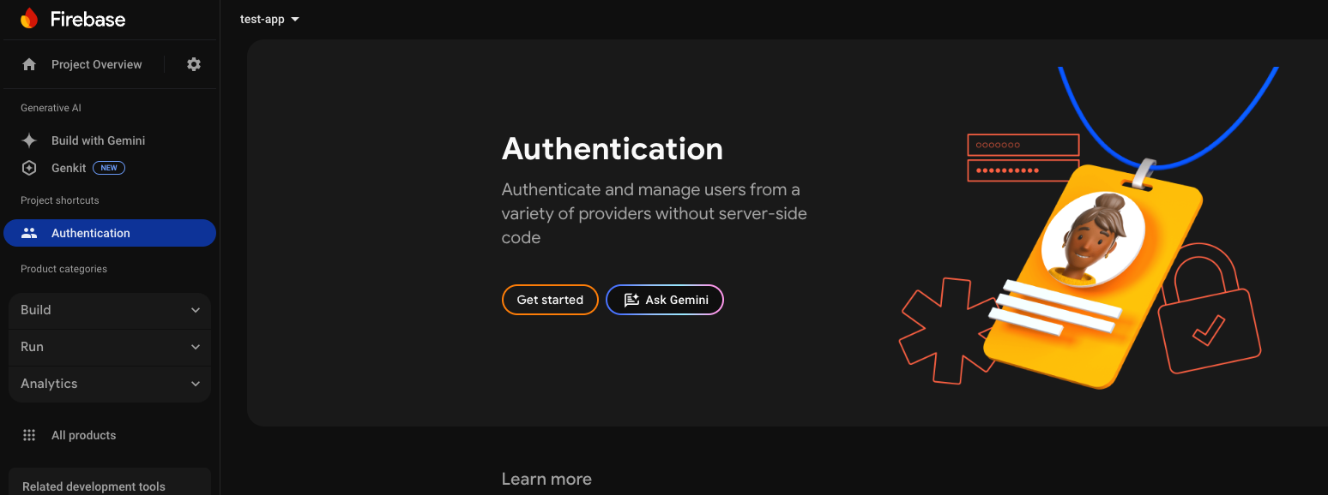This screenshot has width=1328, height=495.
Task: Click the Build with Gemini sparkle icon
Action: (x=29, y=140)
